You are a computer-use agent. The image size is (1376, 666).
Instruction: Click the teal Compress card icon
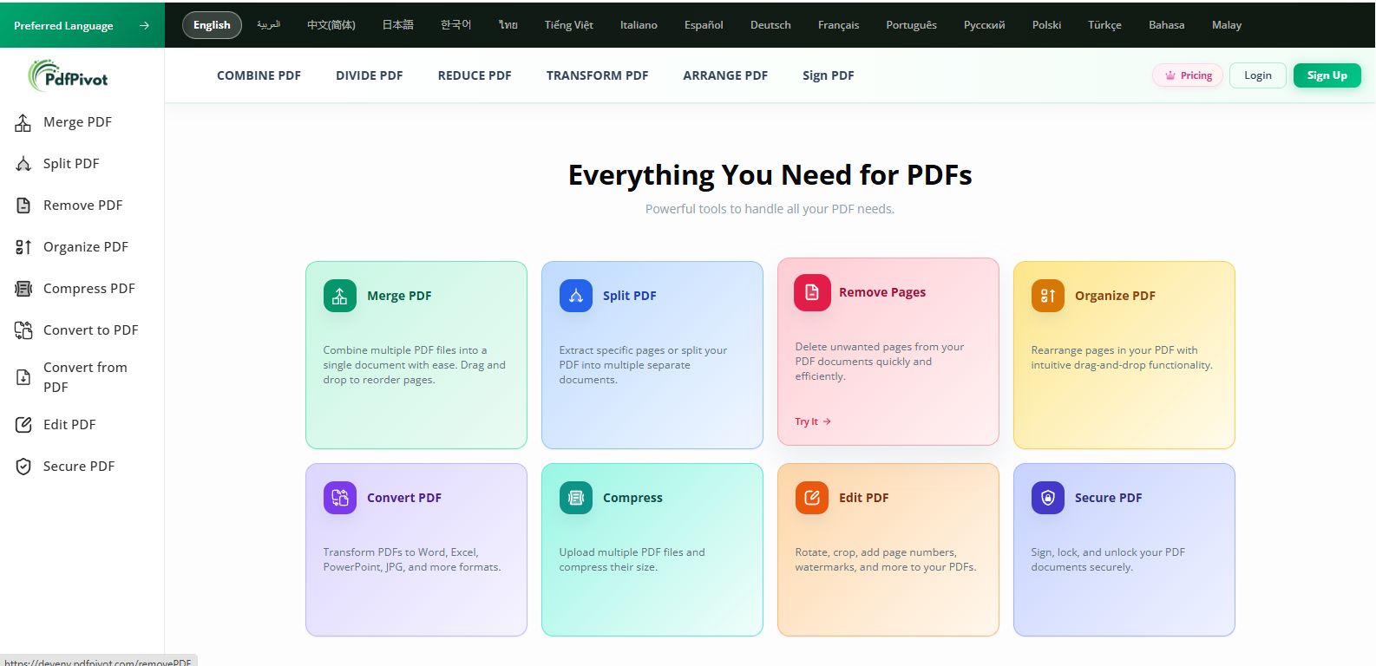click(576, 498)
